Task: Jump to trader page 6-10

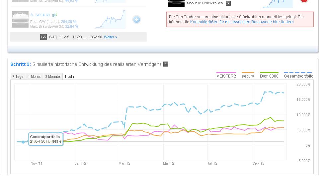Action: click(x=53, y=37)
